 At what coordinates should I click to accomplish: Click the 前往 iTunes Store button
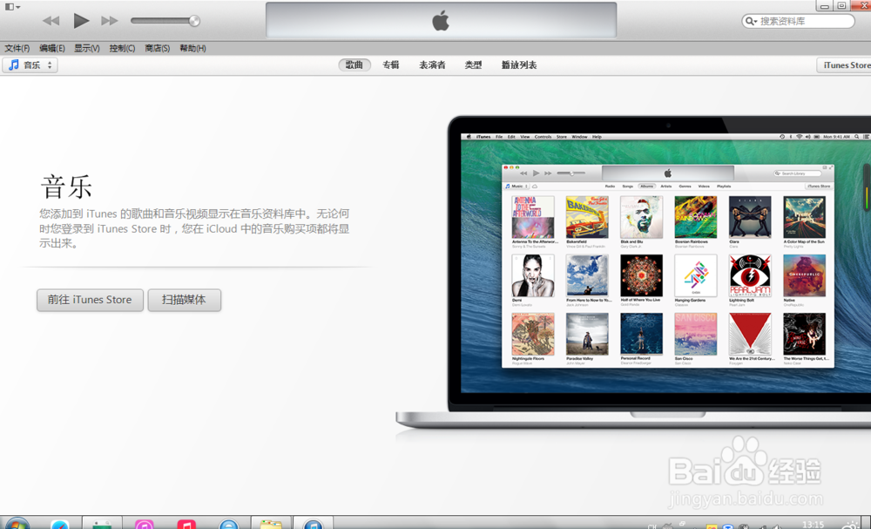(90, 300)
